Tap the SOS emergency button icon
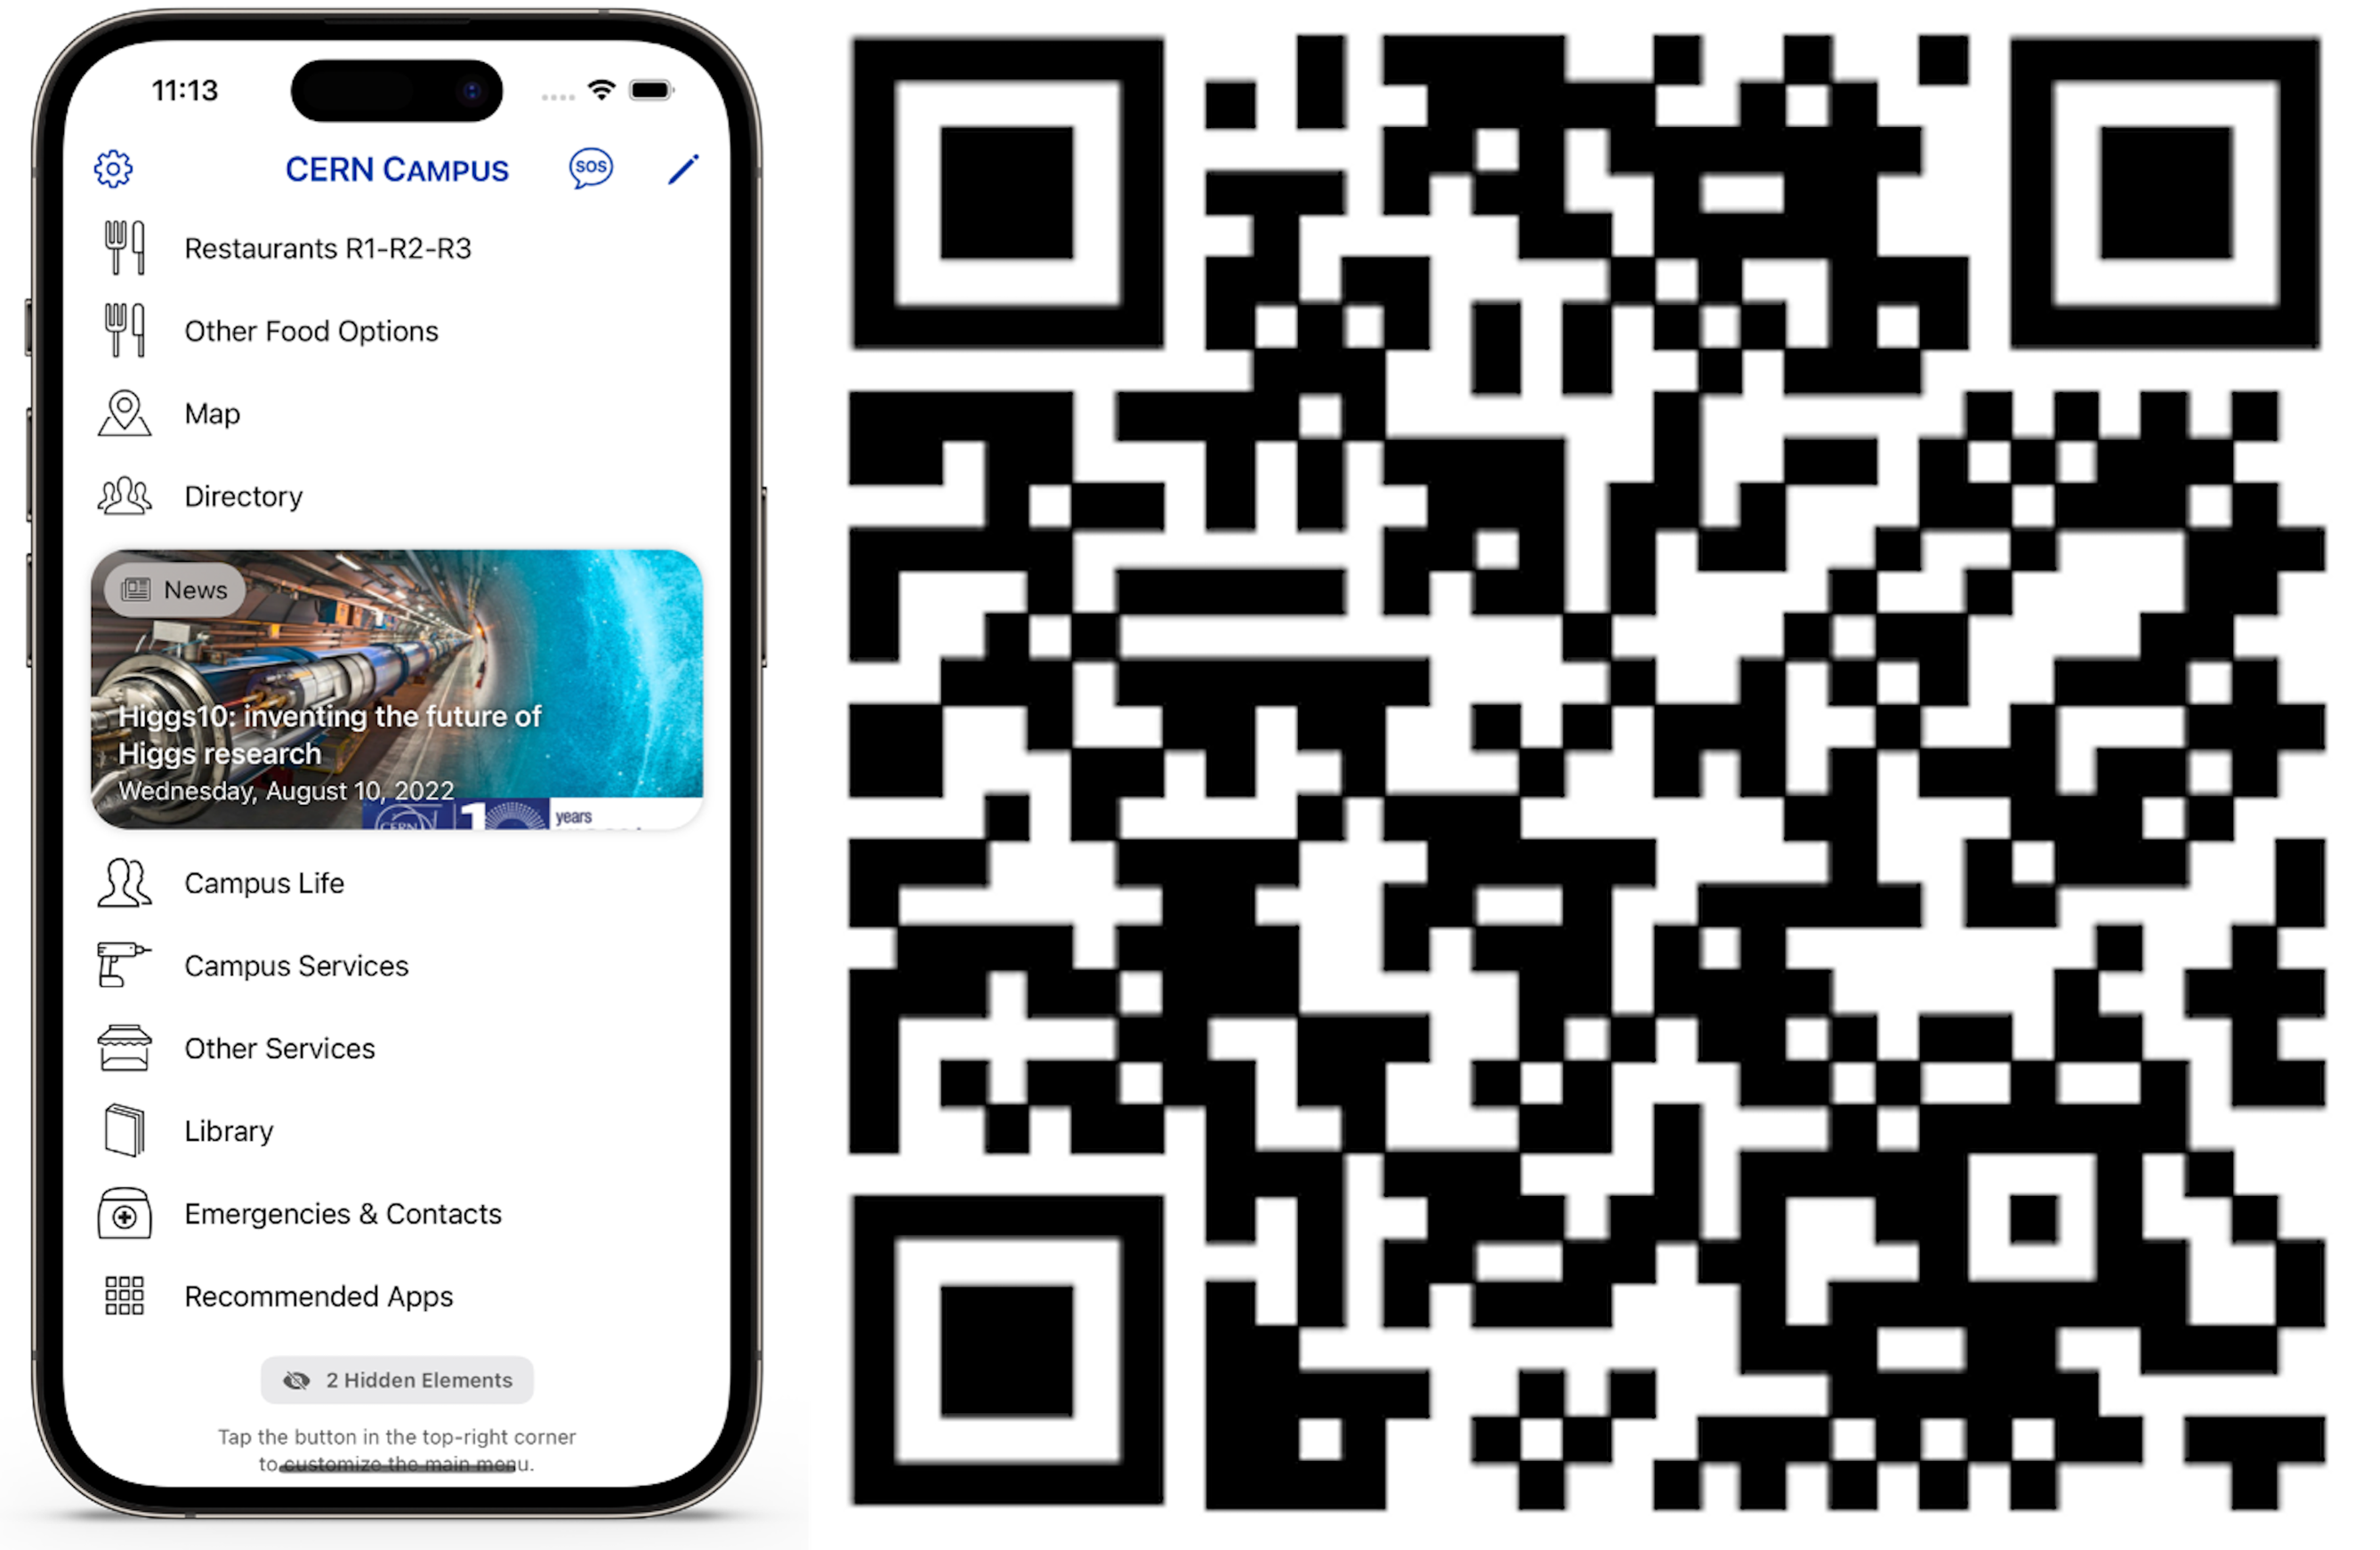The width and height of the screenshot is (2380, 1550). [x=590, y=168]
